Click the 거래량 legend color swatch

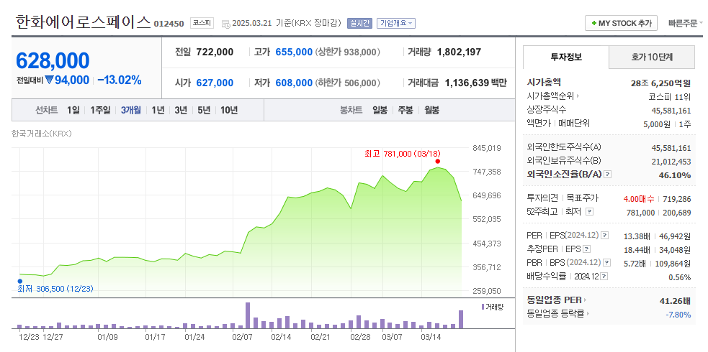(x=483, y=307)
